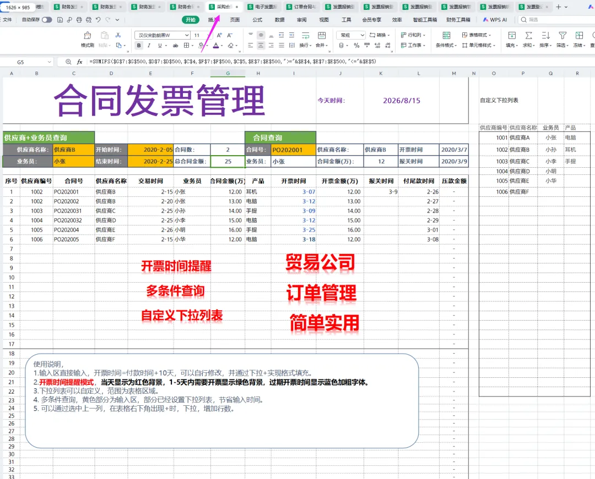Open the 文件 file menu
595x479 pixels.
tap(7, 20)
